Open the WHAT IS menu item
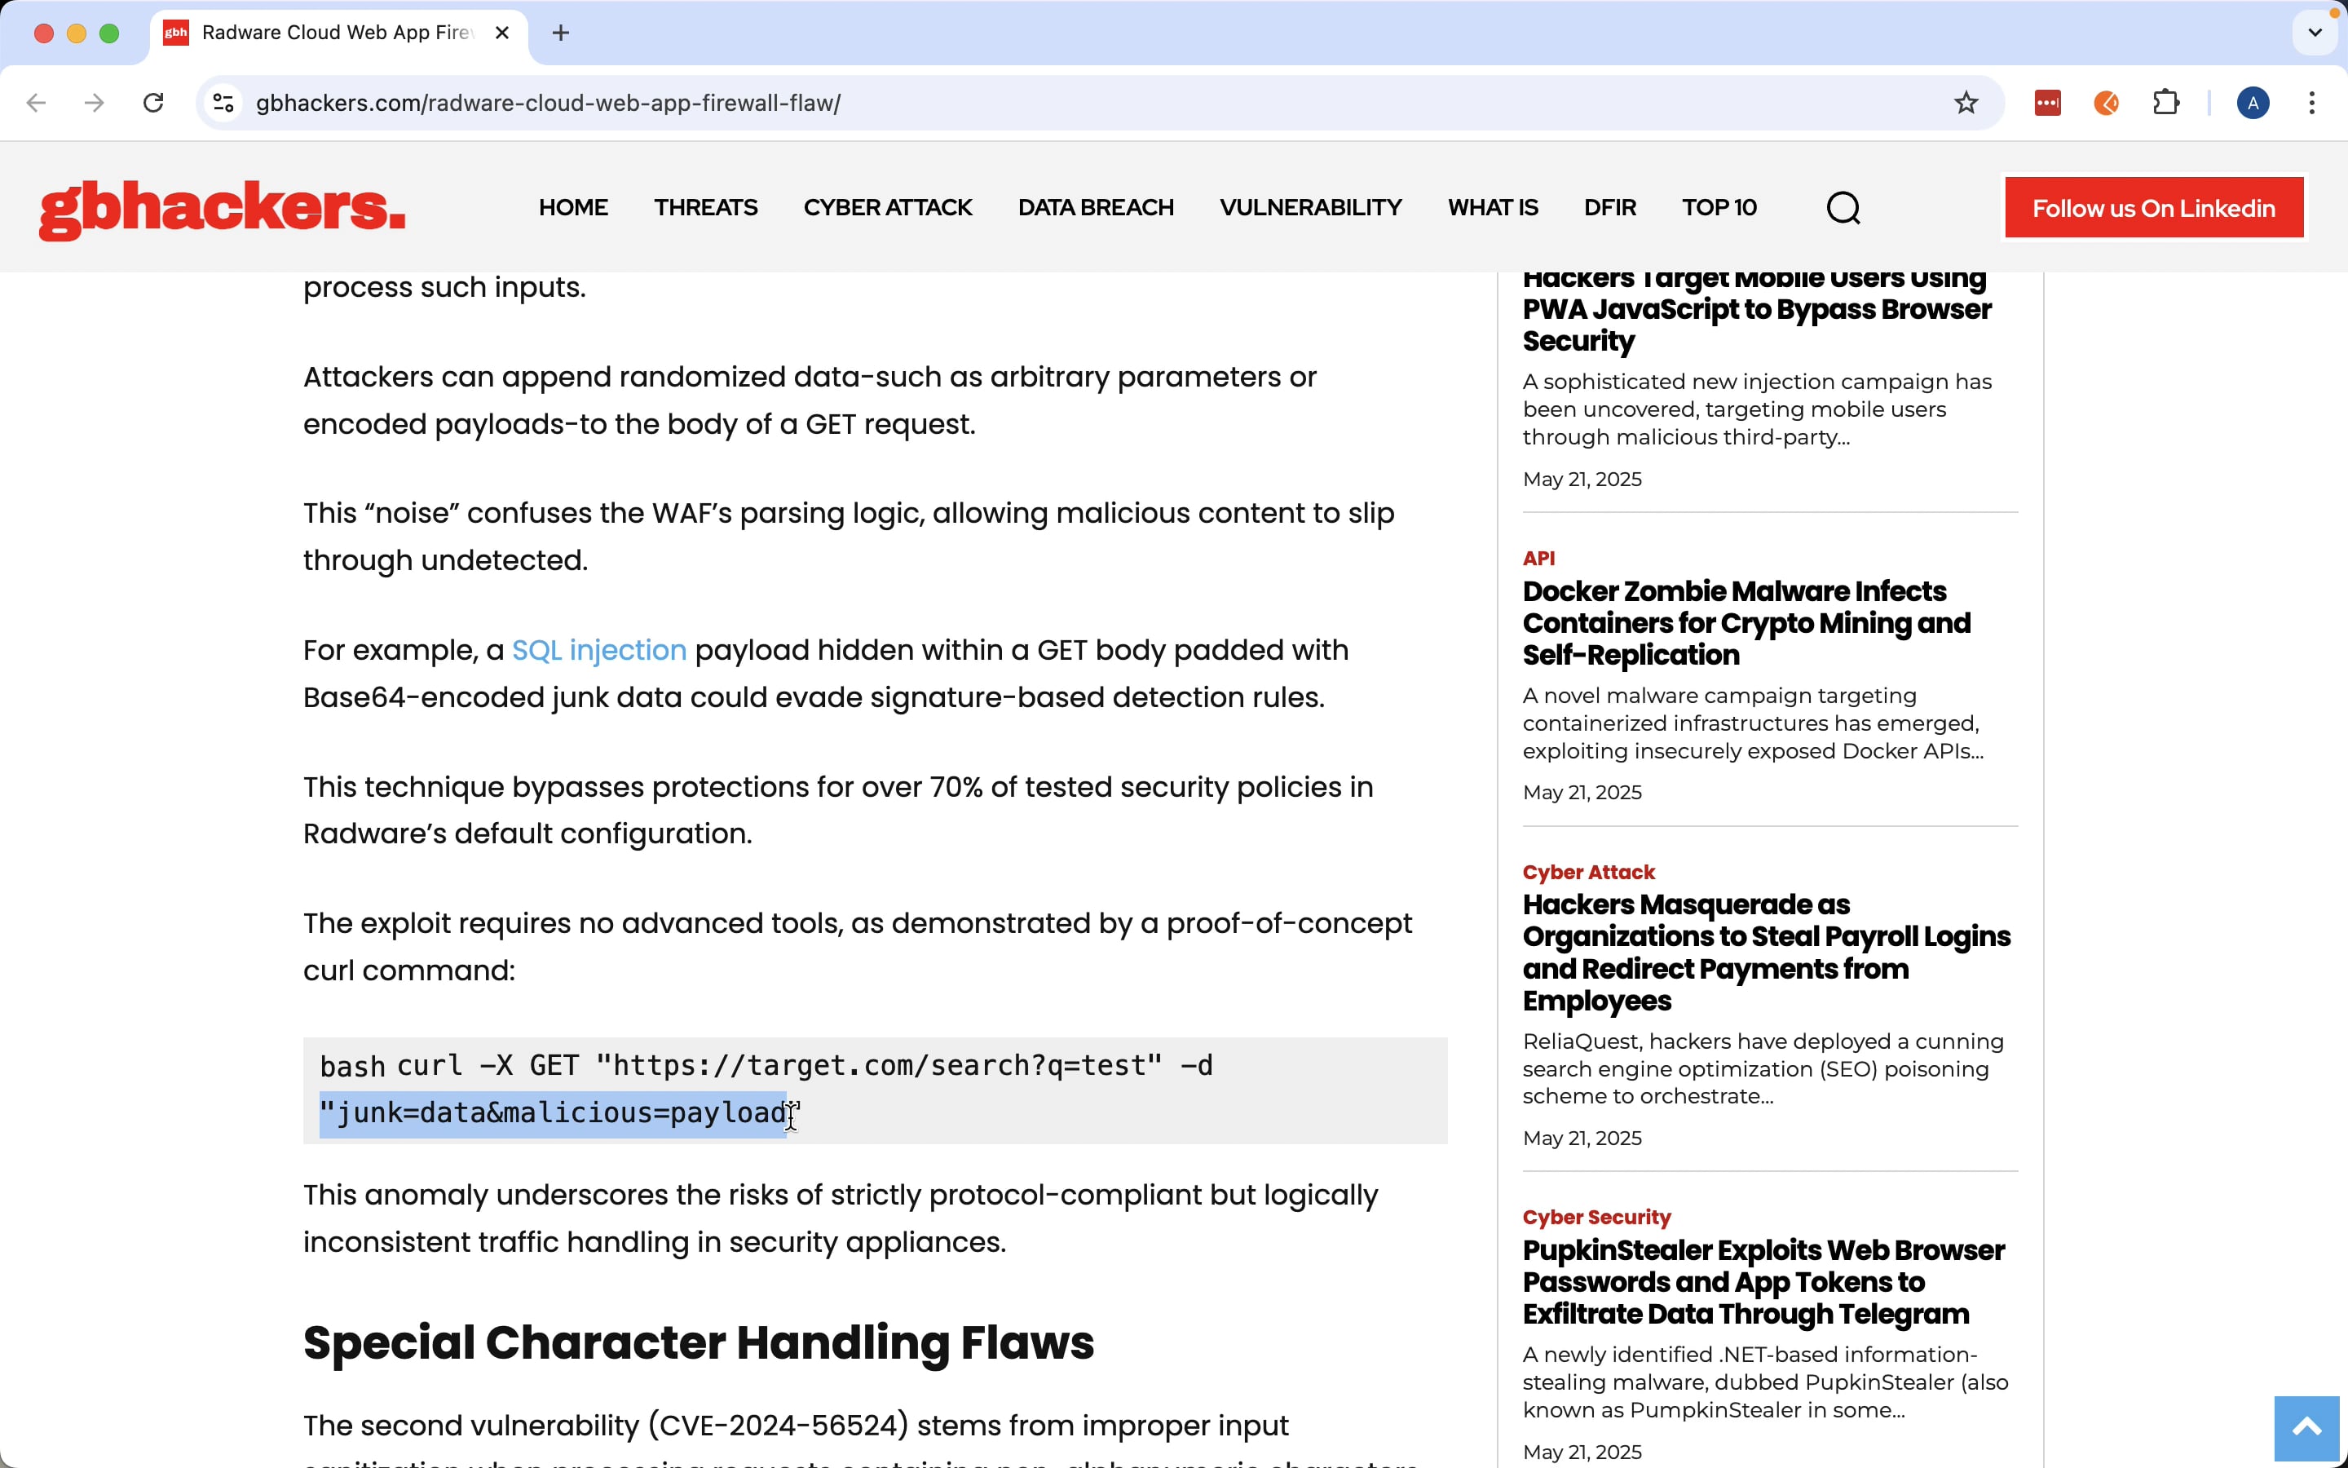Viewport: 2348px width, 1468px height. pyautogui.click(x=1494, y=208)
